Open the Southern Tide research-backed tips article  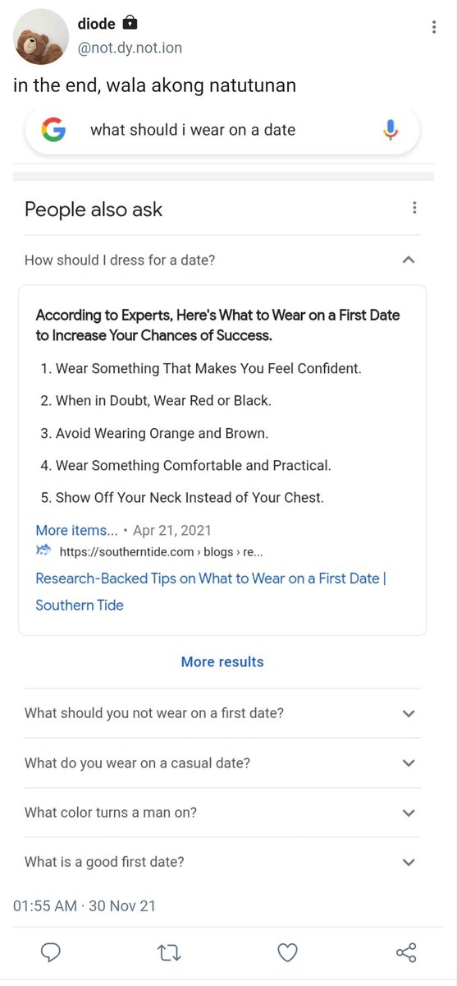pos(211,592)
